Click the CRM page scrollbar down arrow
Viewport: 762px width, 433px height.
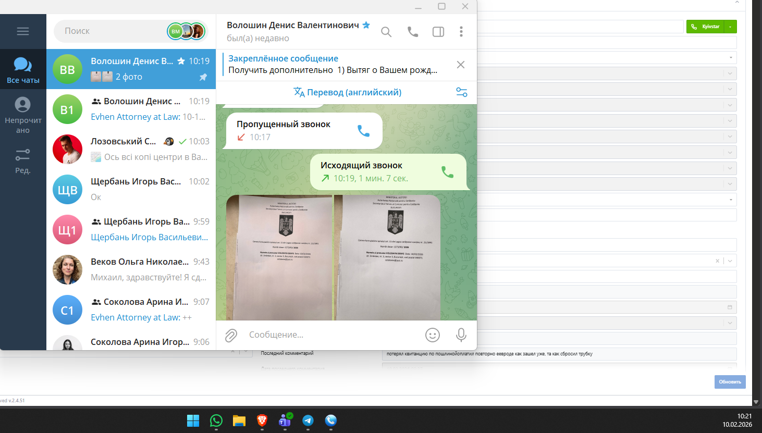click(x=756, y=402)
